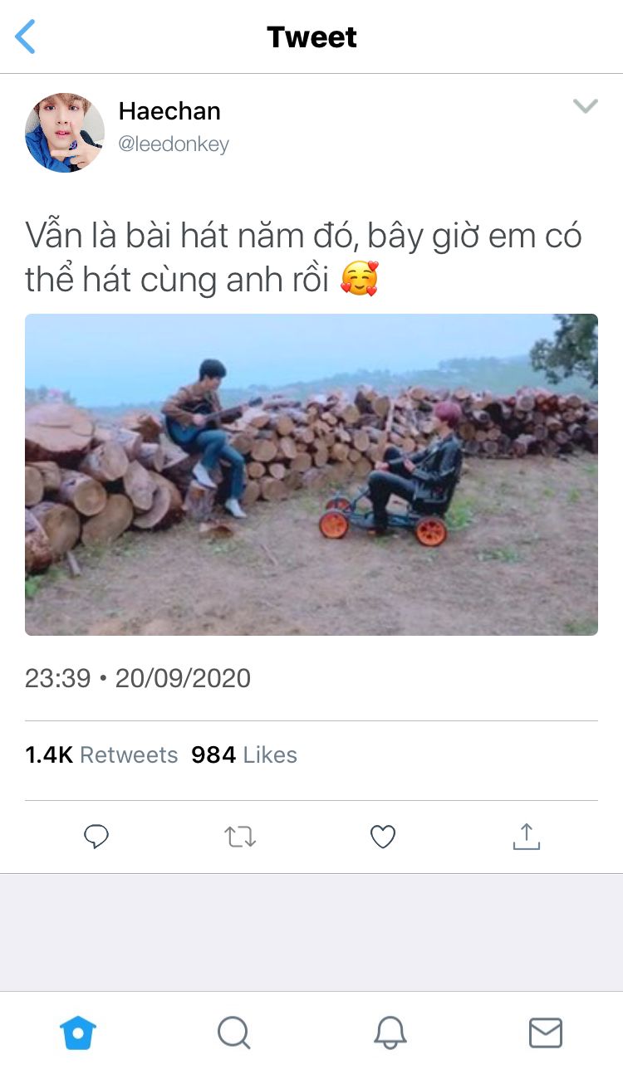This screenshot has height=1074, width=623.
Task: Tap the Tweet header title
Action: tap(311, 37)
